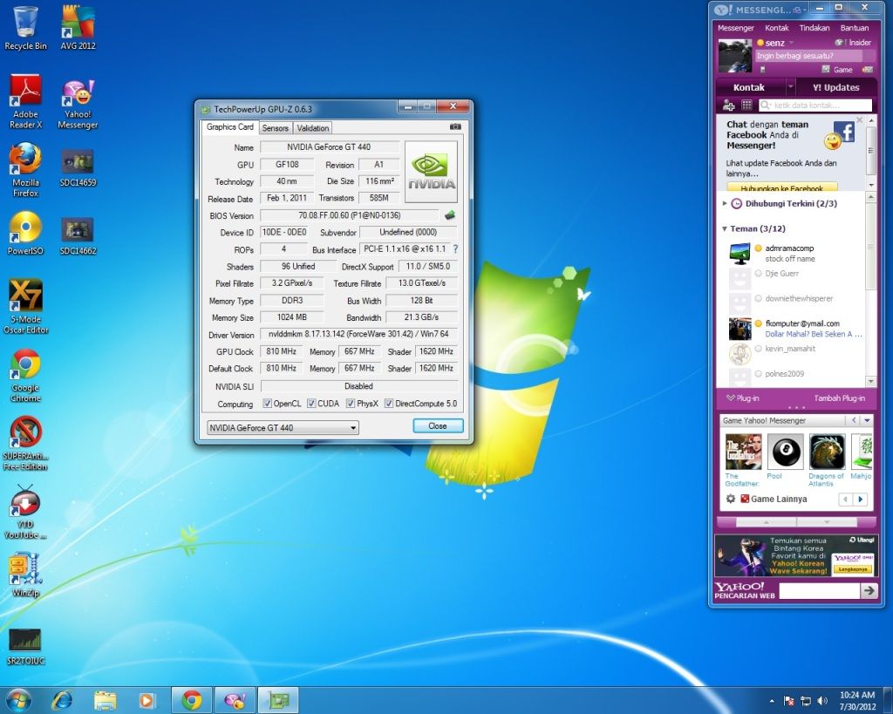This screenshot has height=714, width=893.
Task: Select the Mozilla Firefox desktop icon
Action: click(x=25, y=170)
